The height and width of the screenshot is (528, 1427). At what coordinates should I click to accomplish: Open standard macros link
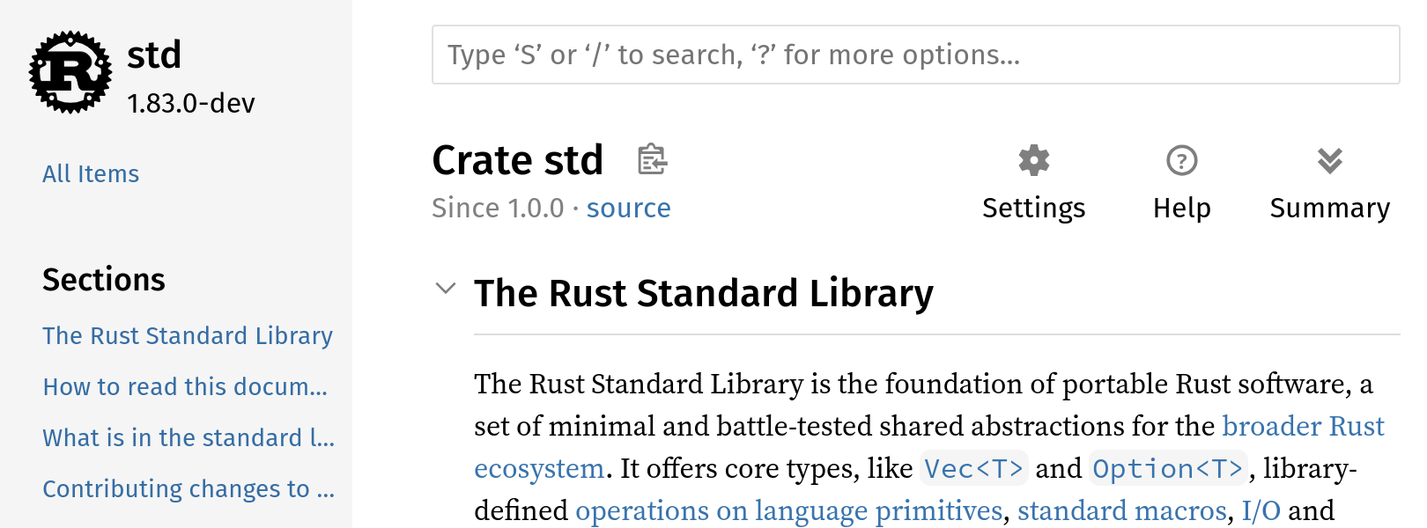(x=1121, y=510)
